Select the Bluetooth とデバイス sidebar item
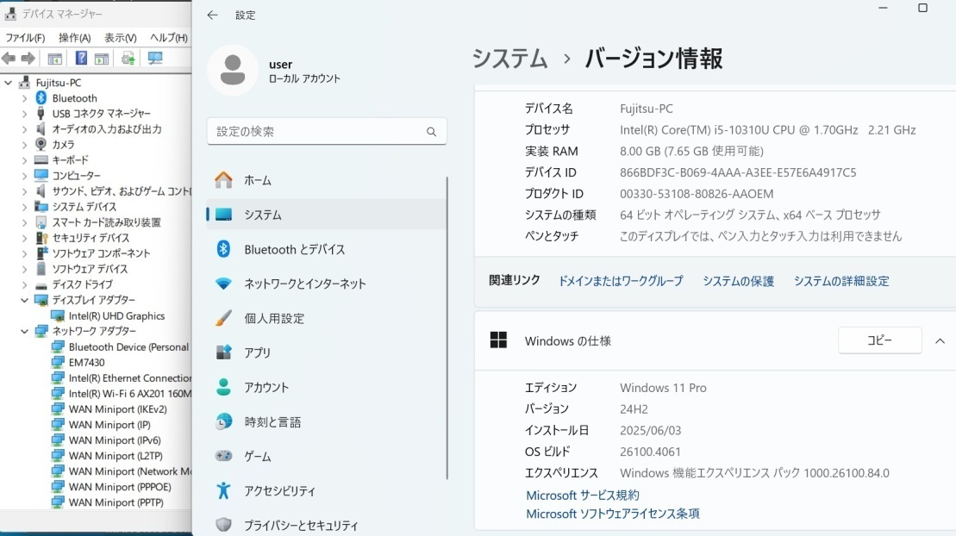Screen dimensions: 956x536 (x=294, y=249)
